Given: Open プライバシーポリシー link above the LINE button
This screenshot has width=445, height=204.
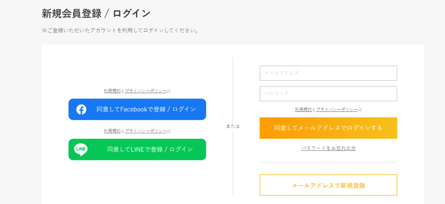Looking at the screenshot, I should (146, 131).
